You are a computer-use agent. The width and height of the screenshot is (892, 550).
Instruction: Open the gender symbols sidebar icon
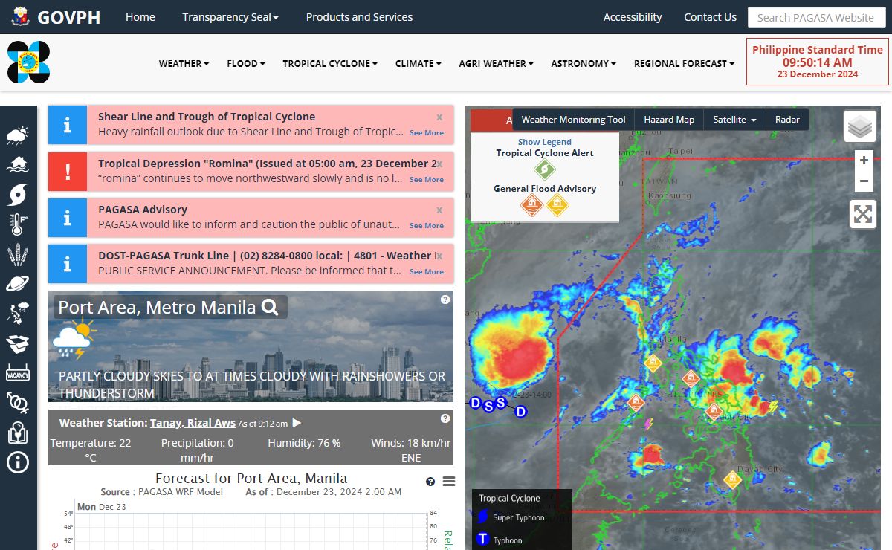tap(18, 402)
